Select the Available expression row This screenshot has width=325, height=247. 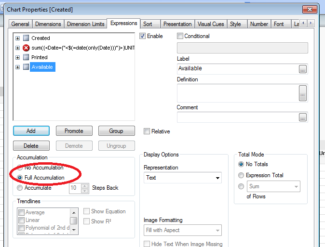click(42, 67)
